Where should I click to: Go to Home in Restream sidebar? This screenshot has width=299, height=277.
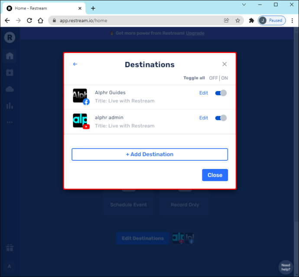click(10, 56)
